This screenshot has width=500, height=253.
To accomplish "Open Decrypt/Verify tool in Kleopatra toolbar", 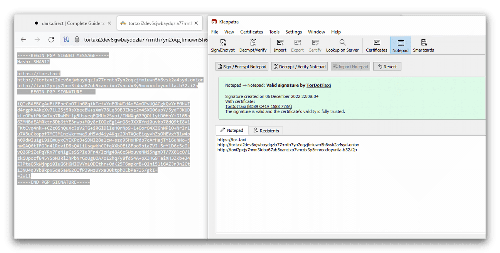I will click(253, 46).
